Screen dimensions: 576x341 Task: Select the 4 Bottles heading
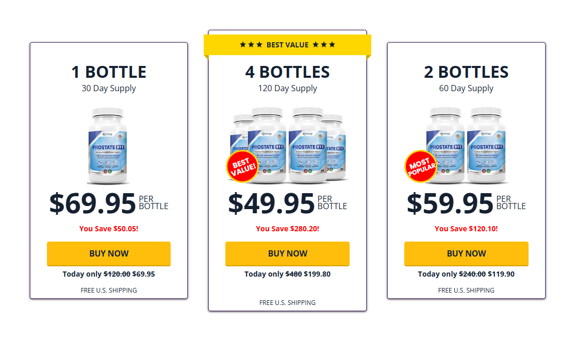point(287,72)
